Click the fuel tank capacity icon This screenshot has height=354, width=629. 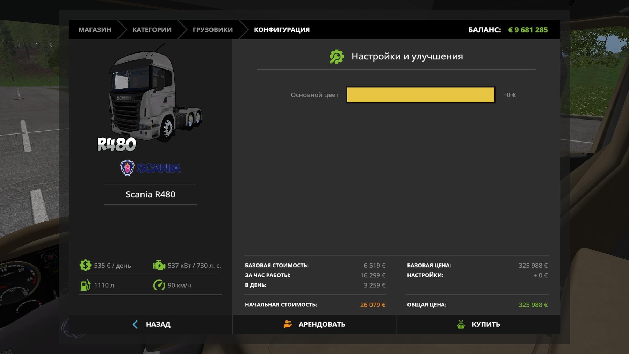pos(85,285)
